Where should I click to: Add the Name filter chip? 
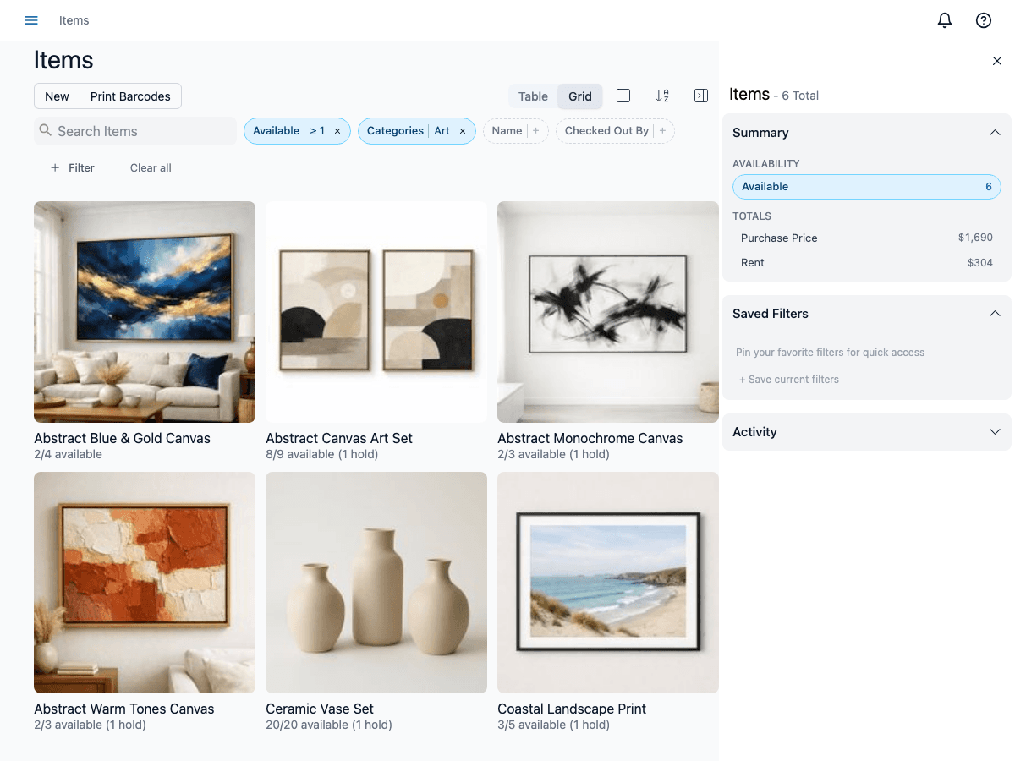point(535,131)
